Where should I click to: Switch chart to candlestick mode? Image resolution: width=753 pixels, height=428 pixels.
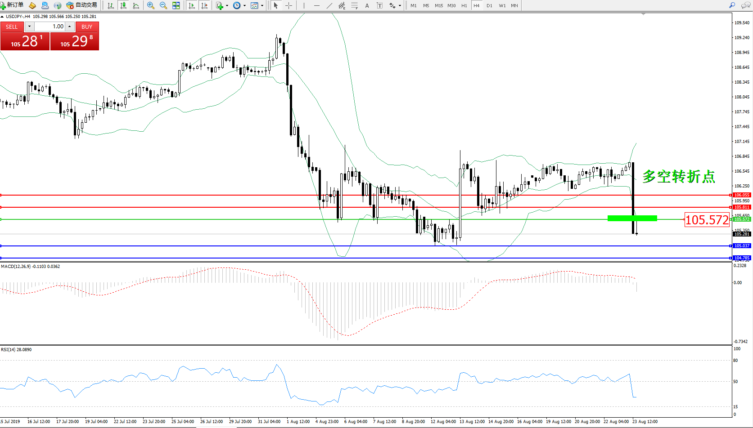(x=123, y=5)
